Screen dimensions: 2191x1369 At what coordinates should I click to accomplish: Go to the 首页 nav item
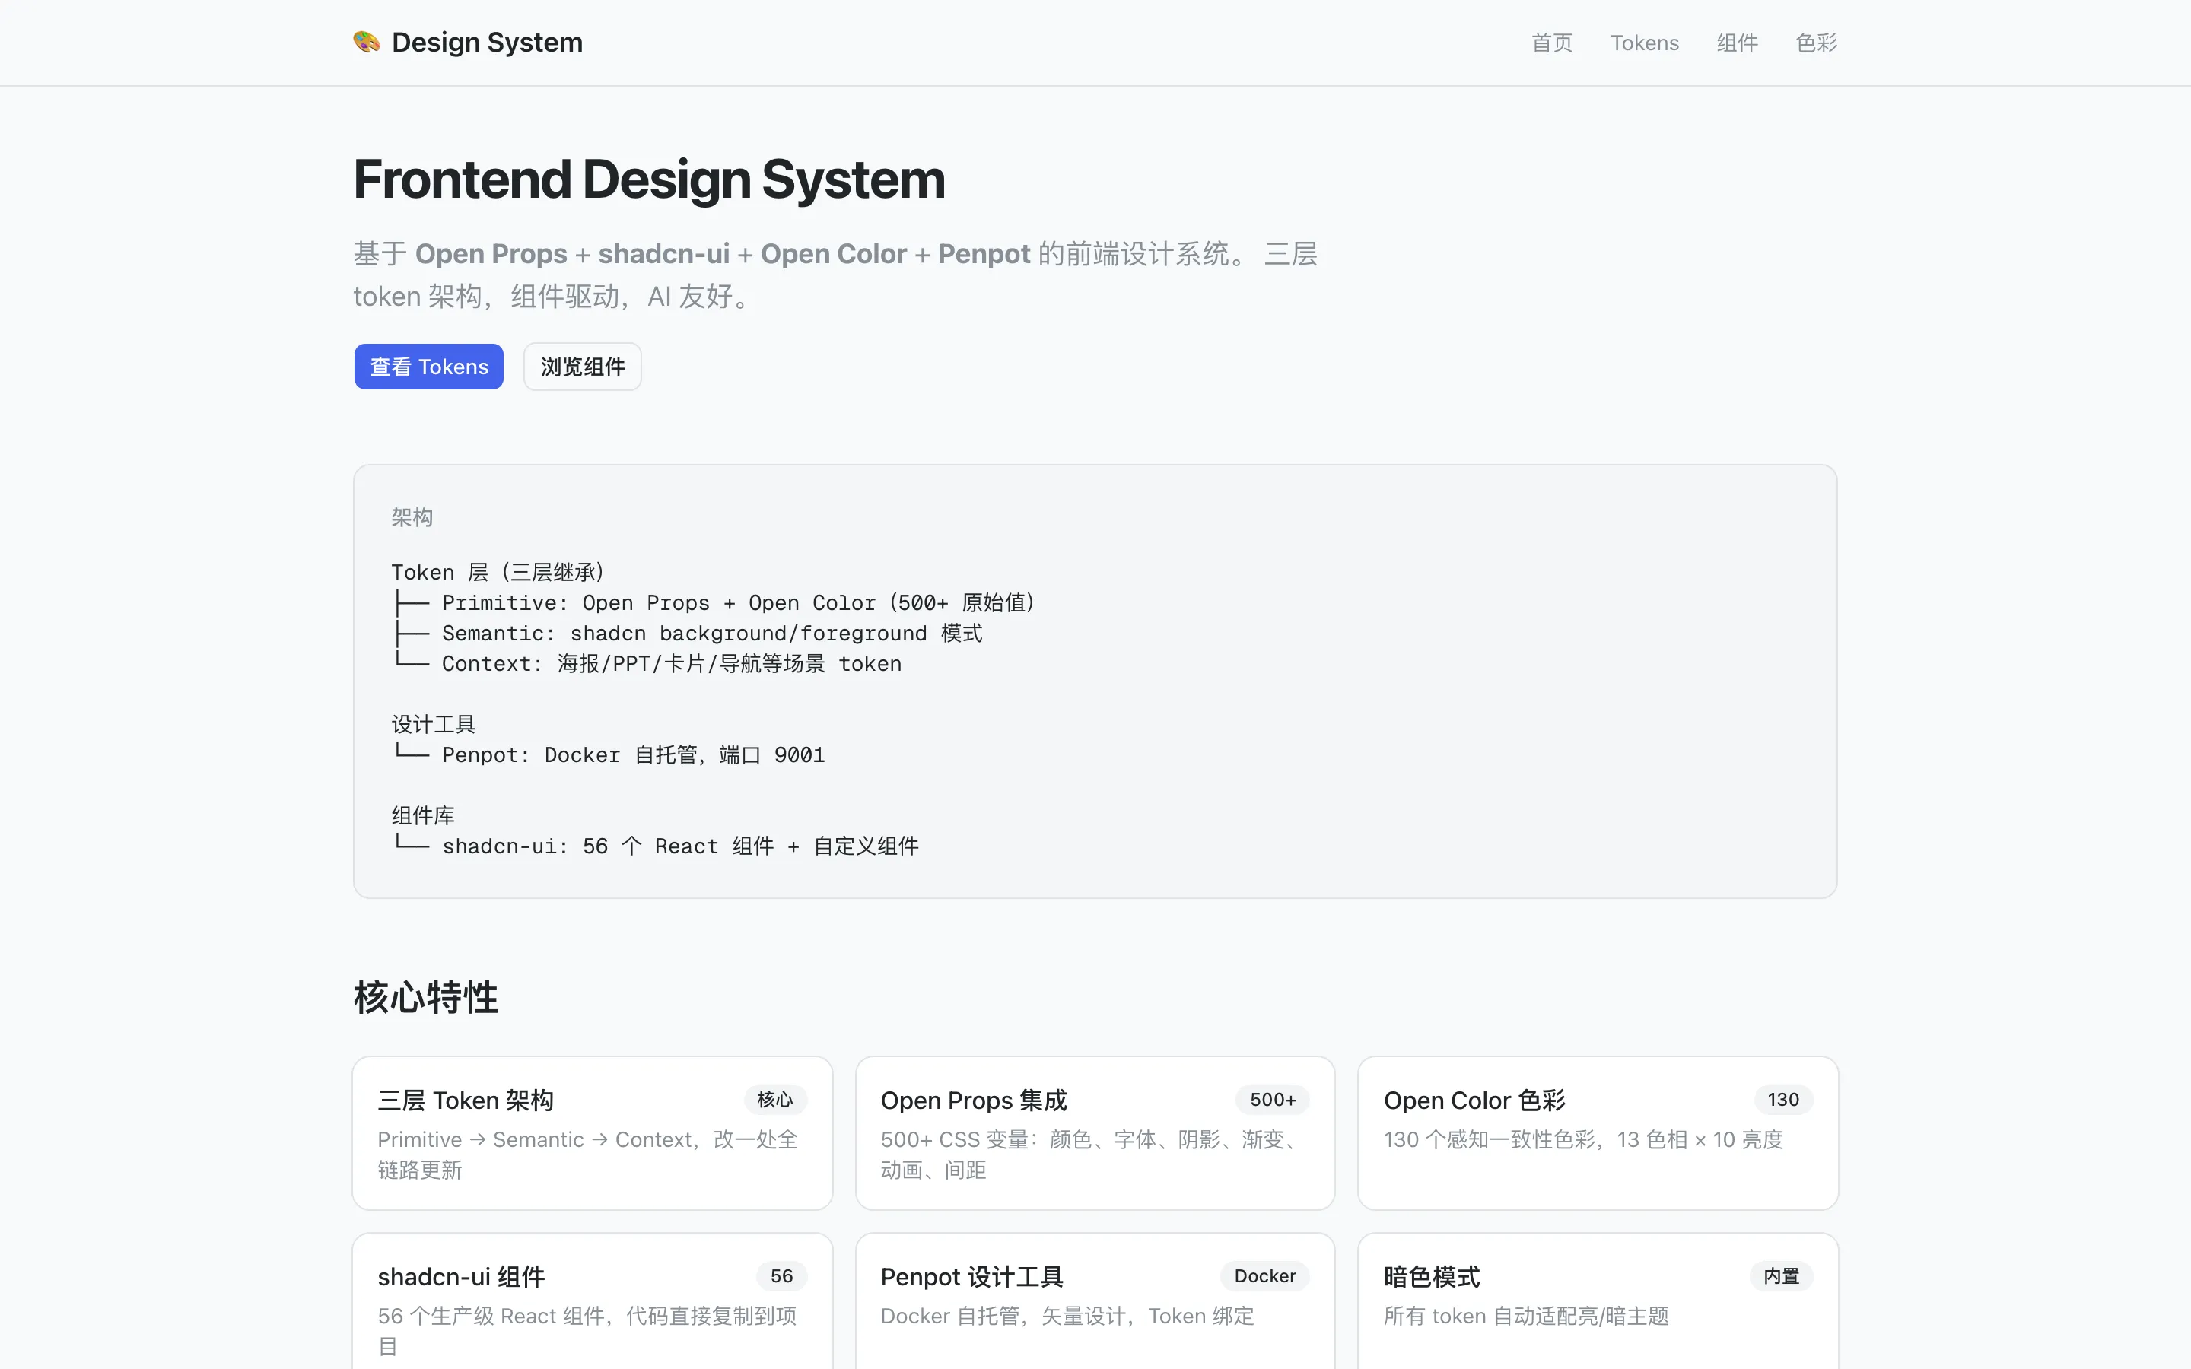click(1552, 43)
